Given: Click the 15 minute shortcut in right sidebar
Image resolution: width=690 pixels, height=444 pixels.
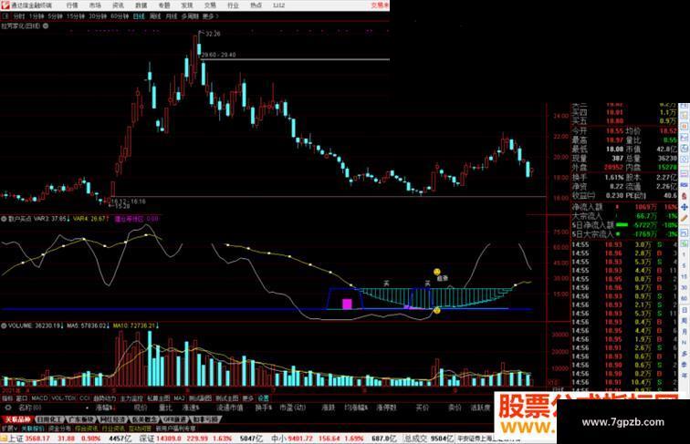Looking at the screenshot, I should pyautogui.click(x=685, y=276).
